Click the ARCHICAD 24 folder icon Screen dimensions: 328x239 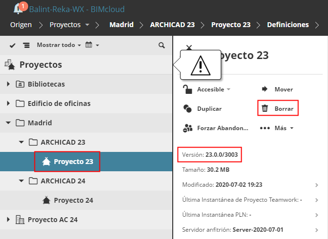point(33,181)
